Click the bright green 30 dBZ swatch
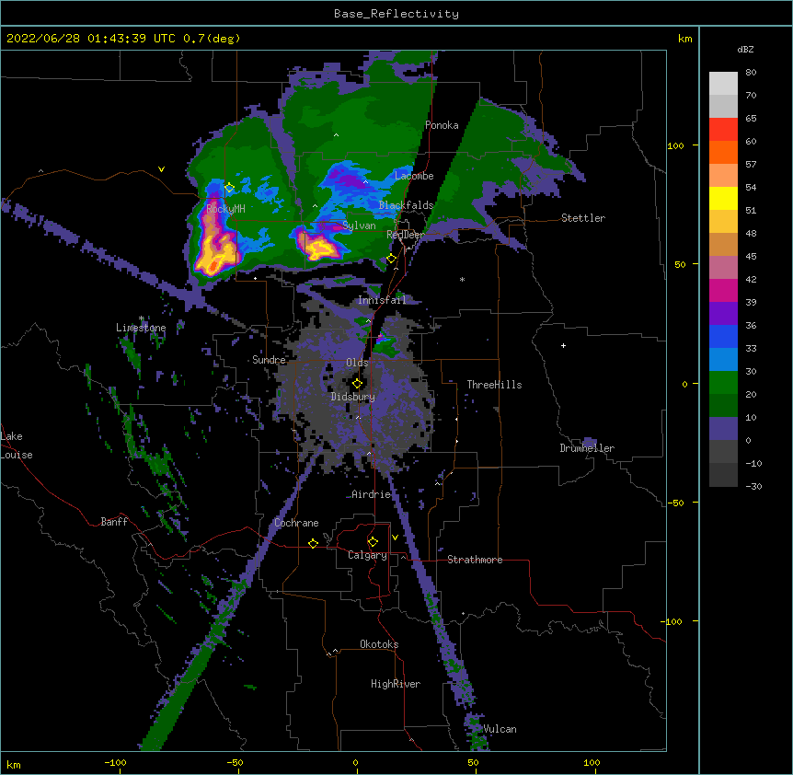Viewport: 793px width, 775px height. tap(723, 383)
